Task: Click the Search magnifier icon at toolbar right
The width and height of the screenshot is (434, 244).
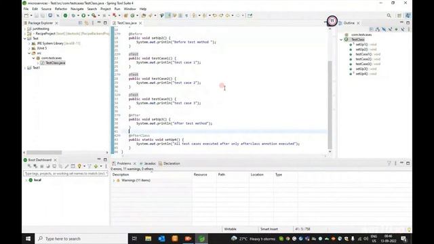Action: (389, 16)
